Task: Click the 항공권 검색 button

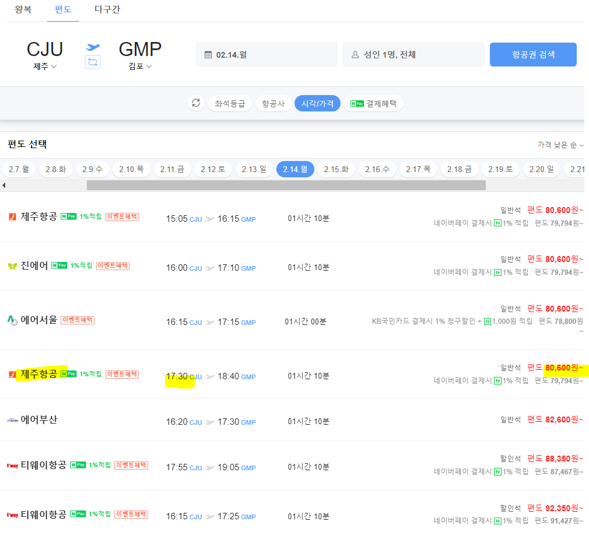Action: pos(533,54)
